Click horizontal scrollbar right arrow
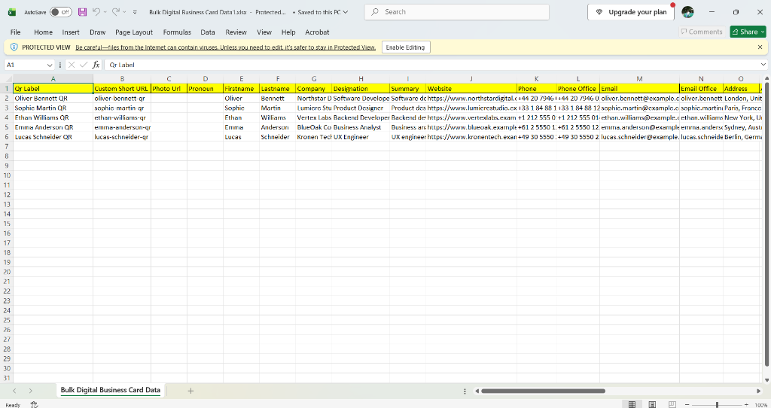Screen dimensions: 771x408 click(x=759, y=391)
